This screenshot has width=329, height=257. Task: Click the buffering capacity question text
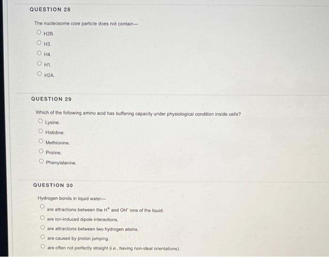click(138, 114)
